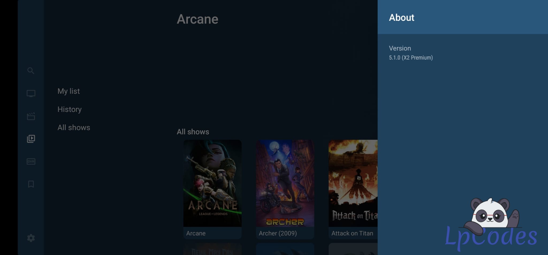Open favorites with the bookmark icon
This screenshot has height=255, width=548.
coord(31,184)
